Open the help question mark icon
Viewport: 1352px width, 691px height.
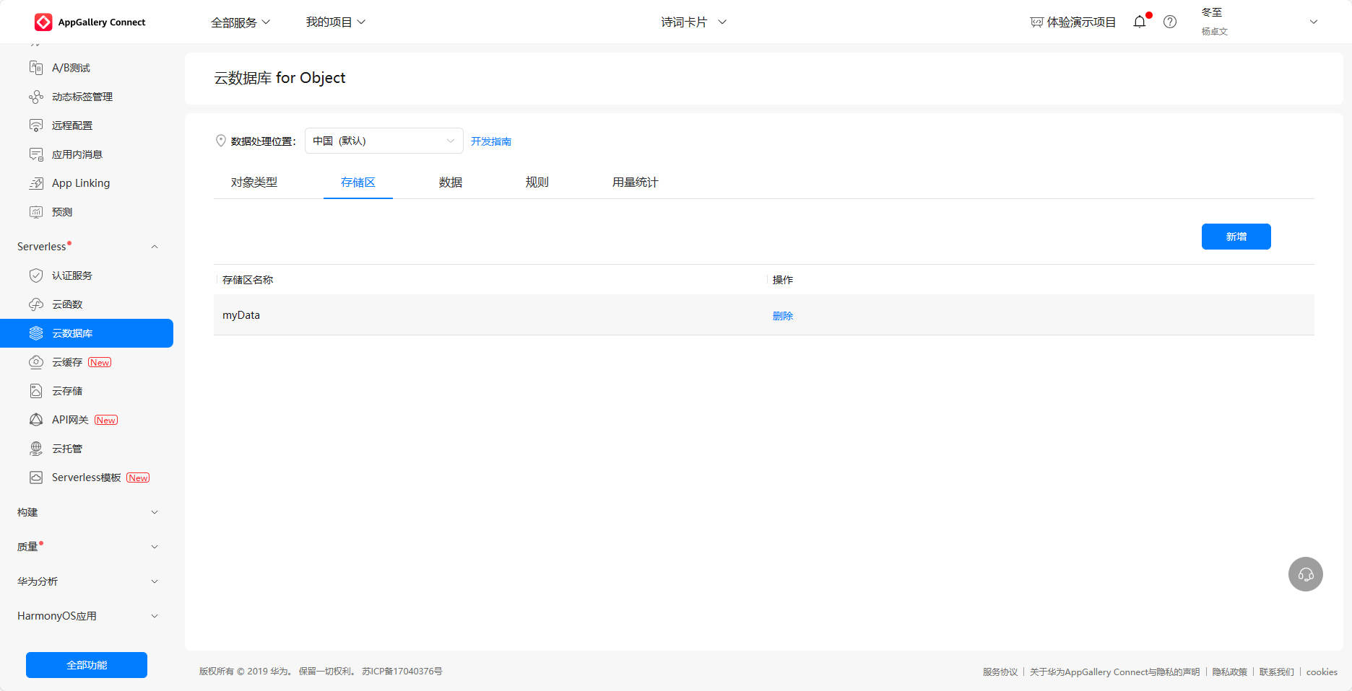click(x=1170, y=22)
